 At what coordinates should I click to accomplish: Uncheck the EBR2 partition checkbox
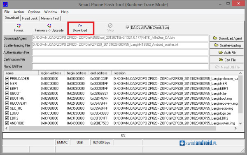click(x=7, y=118)
